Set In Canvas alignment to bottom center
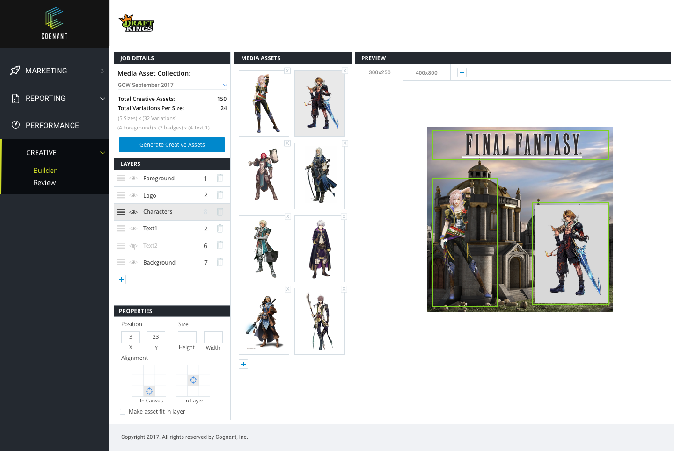674x451 pixels. (x=149, y=391)
